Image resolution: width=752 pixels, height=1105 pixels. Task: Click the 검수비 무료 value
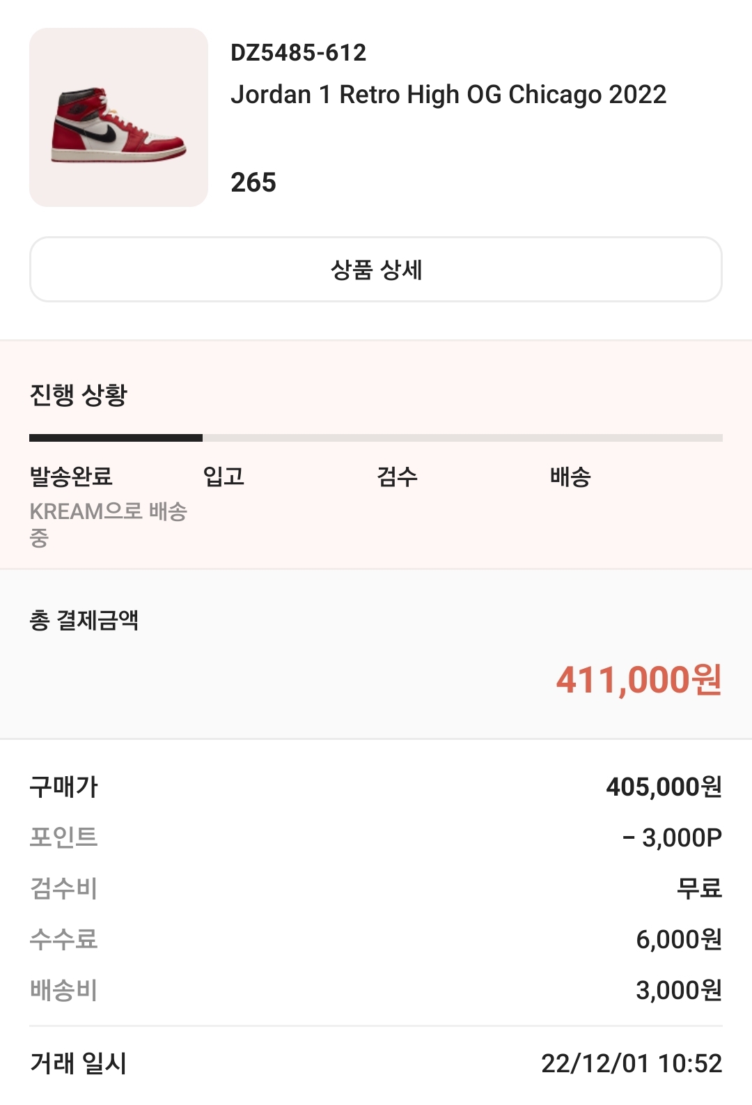[699, 888]
